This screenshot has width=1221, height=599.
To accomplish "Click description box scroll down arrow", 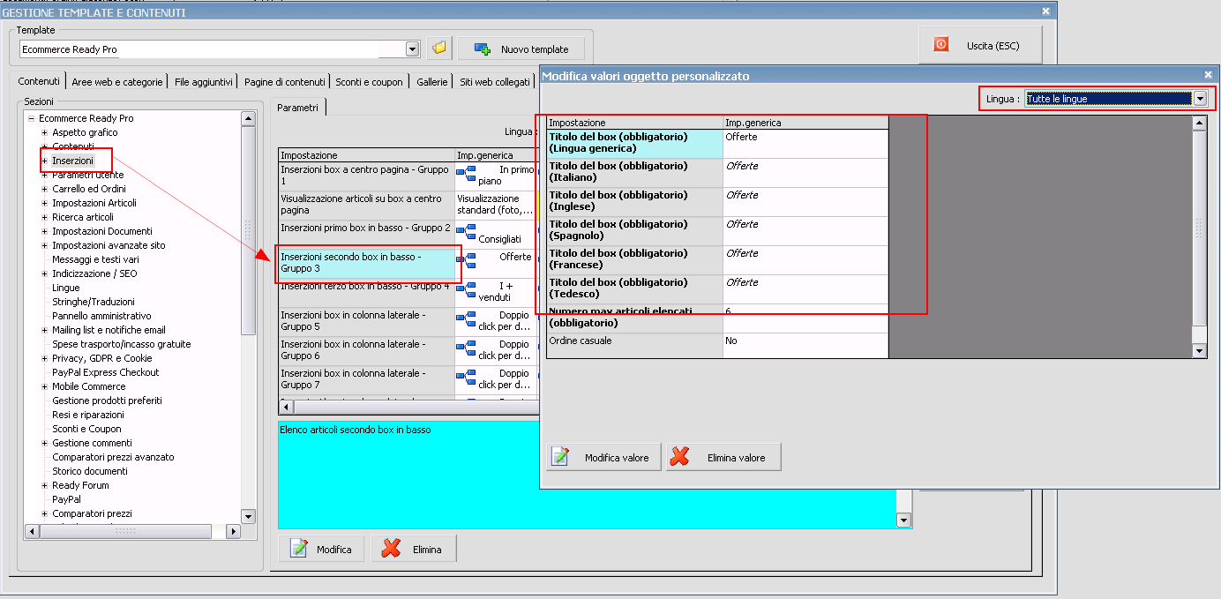I will (x=903, y=520).
